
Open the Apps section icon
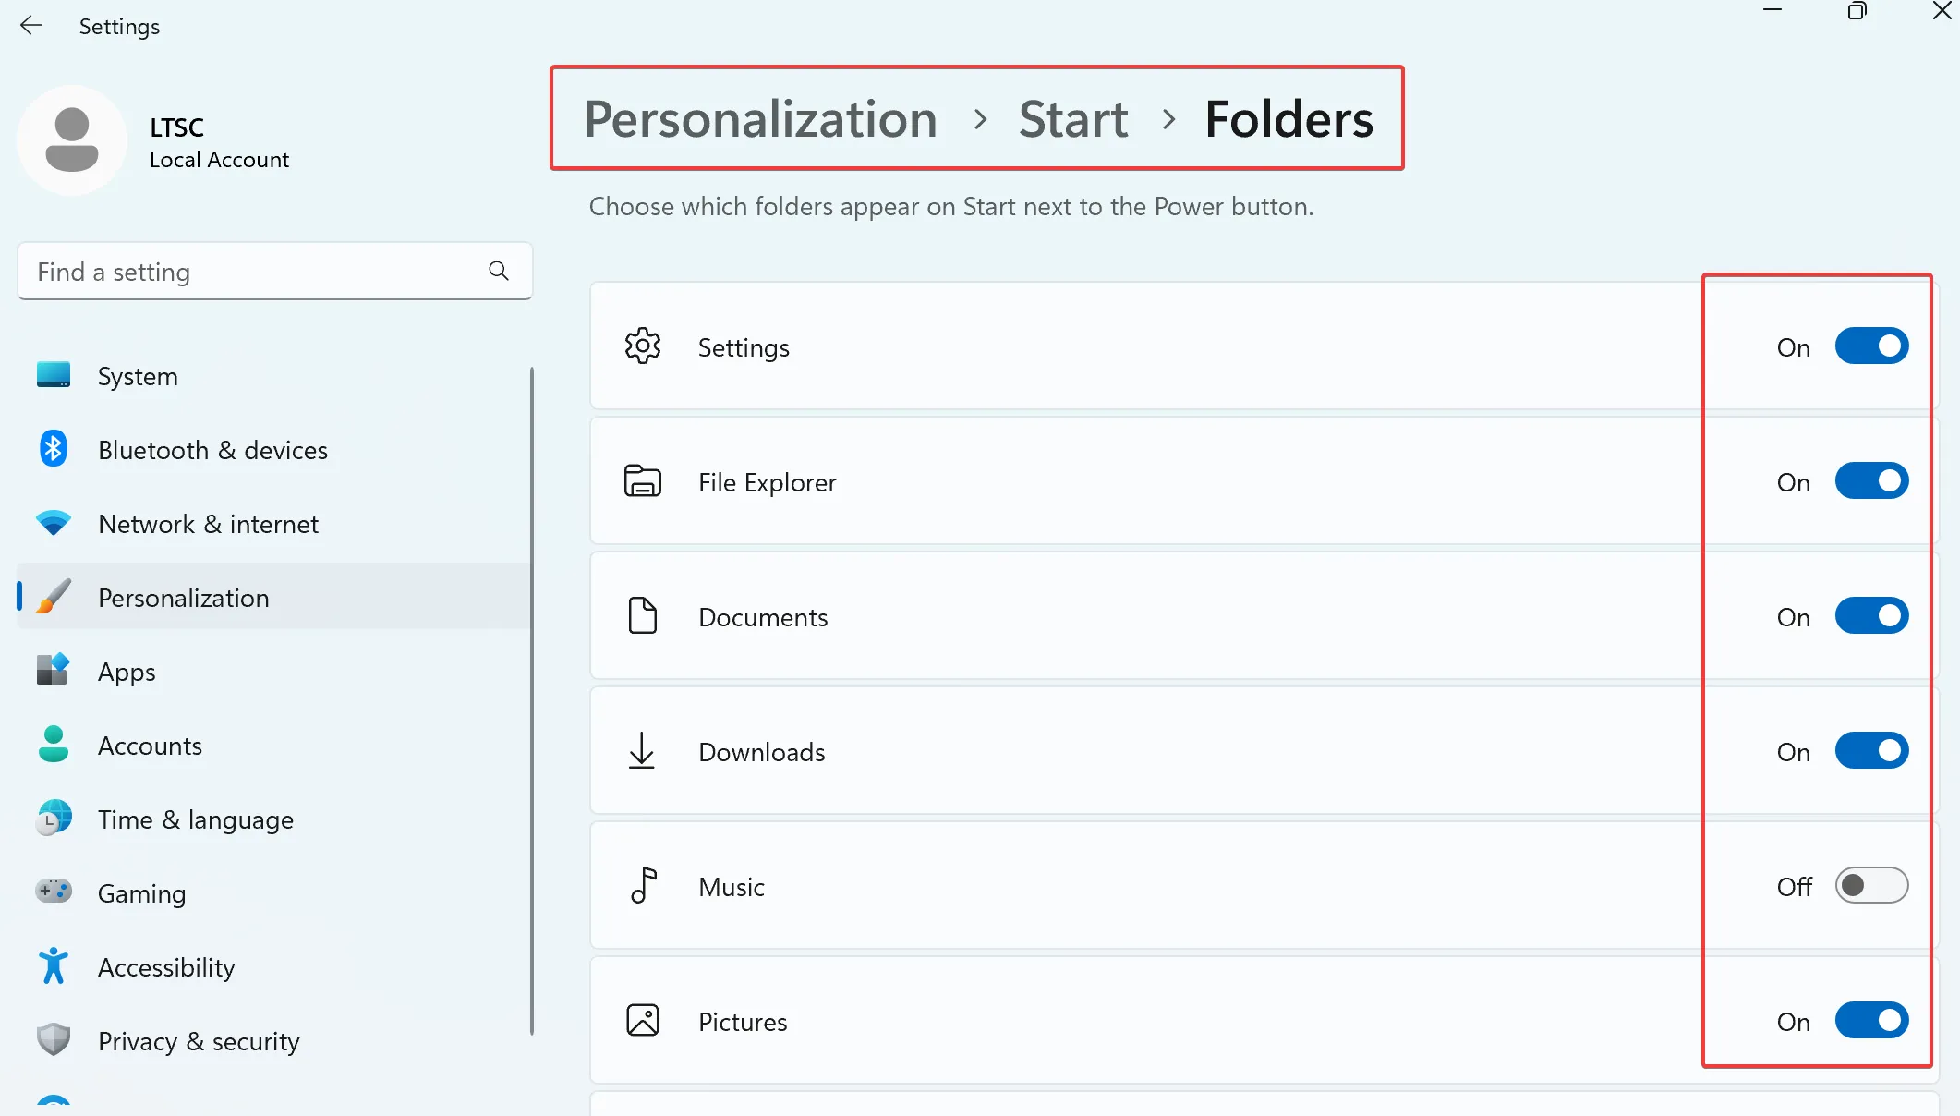pos(53,671)
